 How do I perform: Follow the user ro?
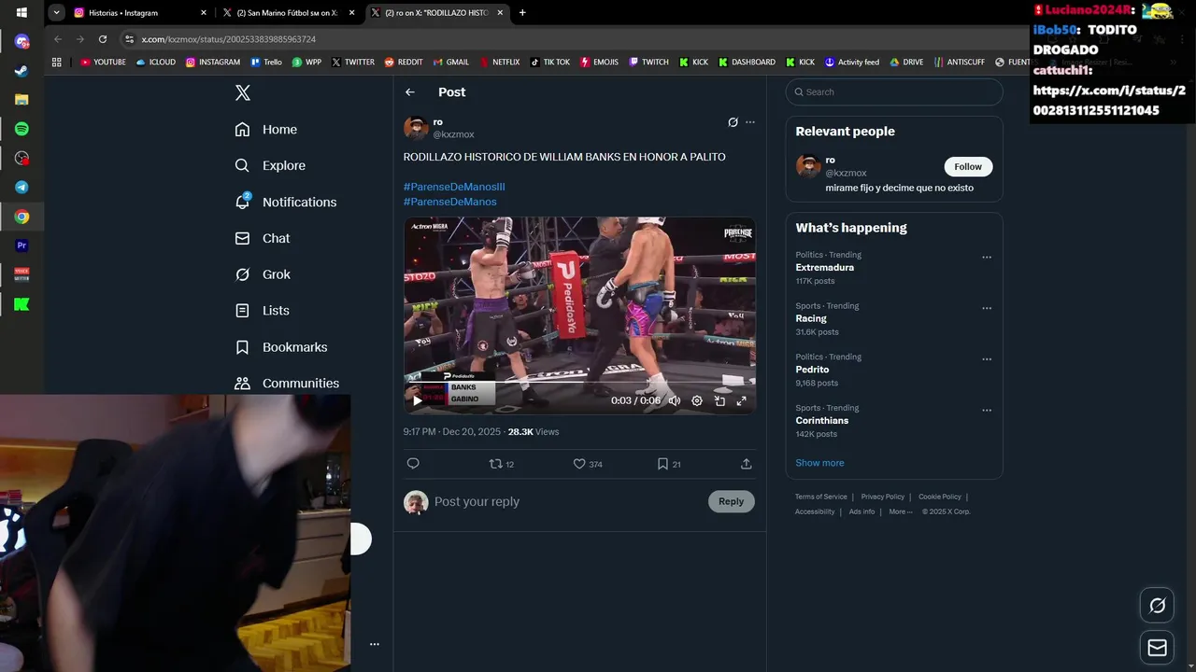[968, 167]
